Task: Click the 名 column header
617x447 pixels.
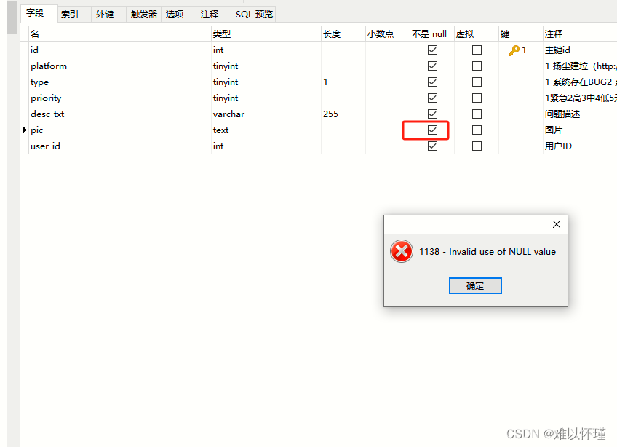Action: tap(120, 34)
